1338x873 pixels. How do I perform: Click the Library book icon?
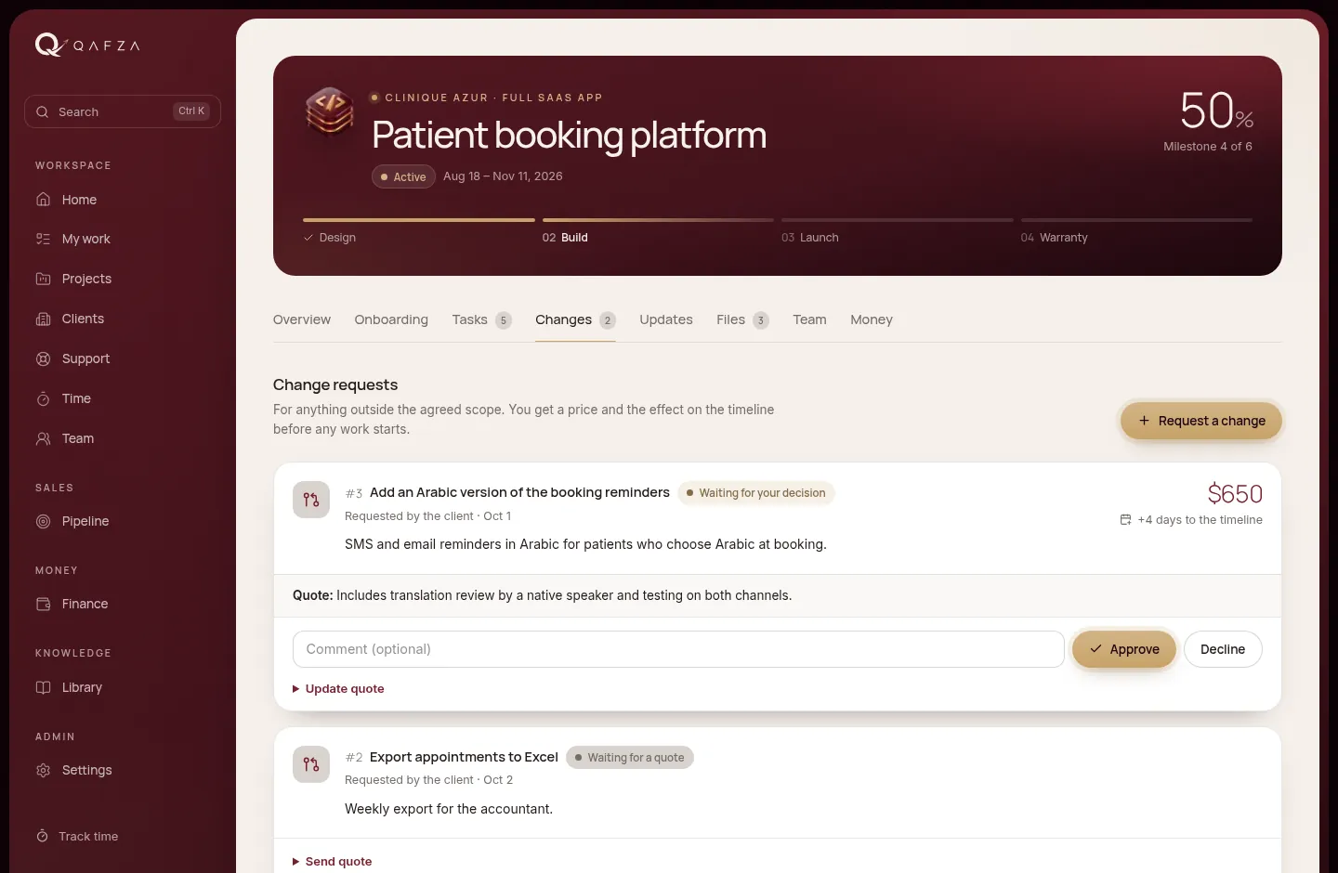click(x=43, y=687)
